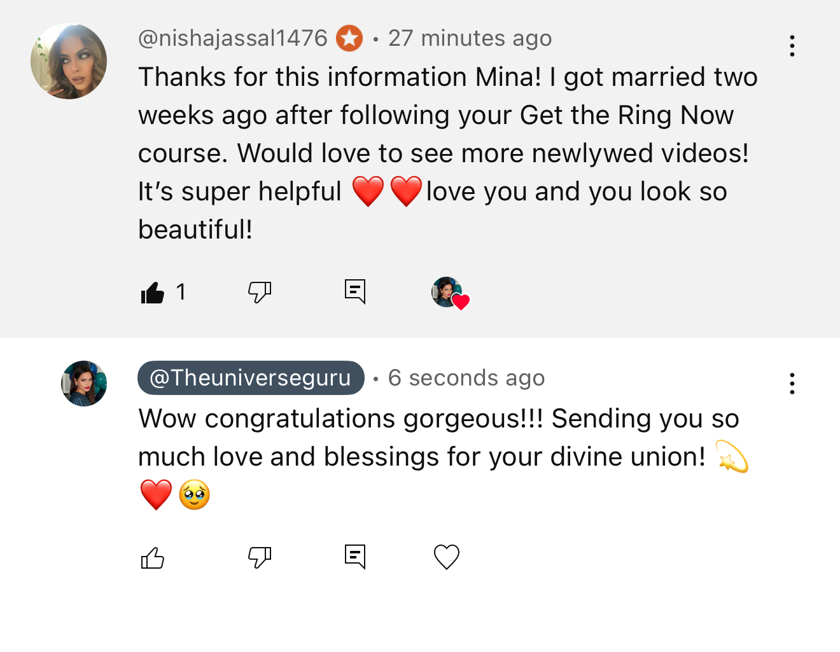Click the like count of 1
Image resolution: width=840 pixels, height=652 pixels.
pos(181,292)
